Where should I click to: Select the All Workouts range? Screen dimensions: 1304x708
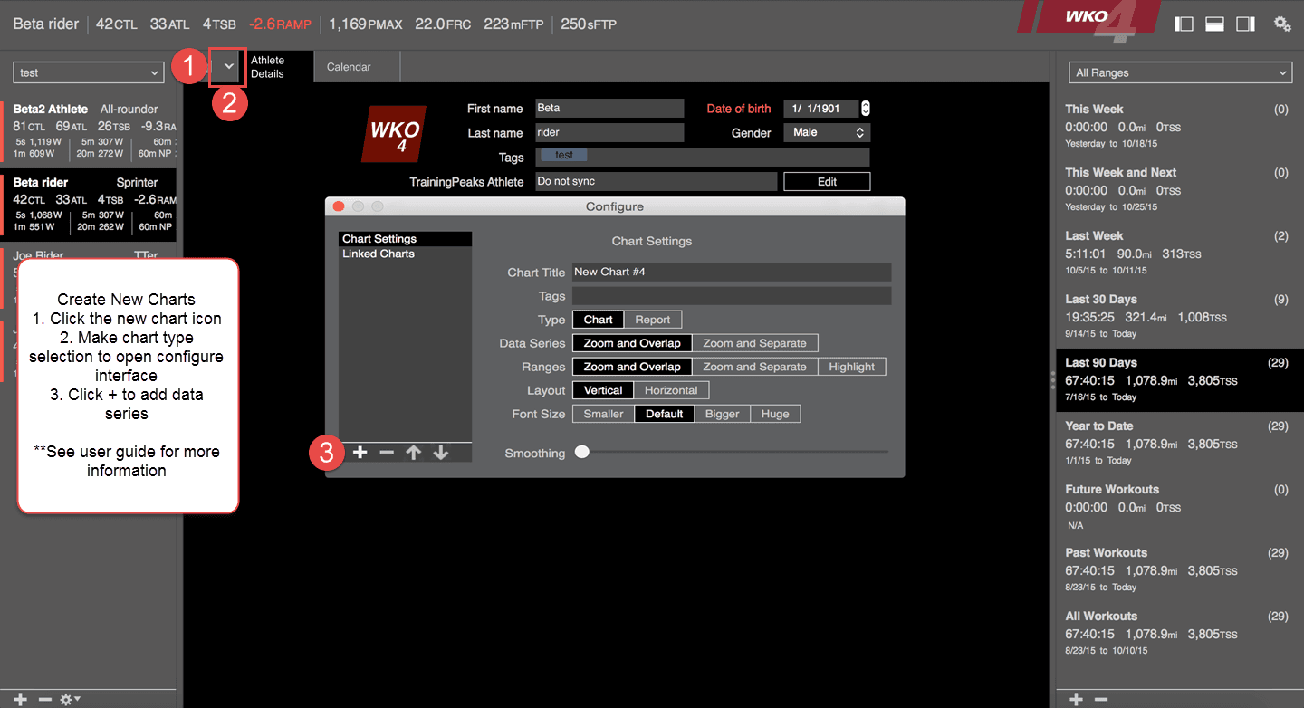pos(1180,634)
